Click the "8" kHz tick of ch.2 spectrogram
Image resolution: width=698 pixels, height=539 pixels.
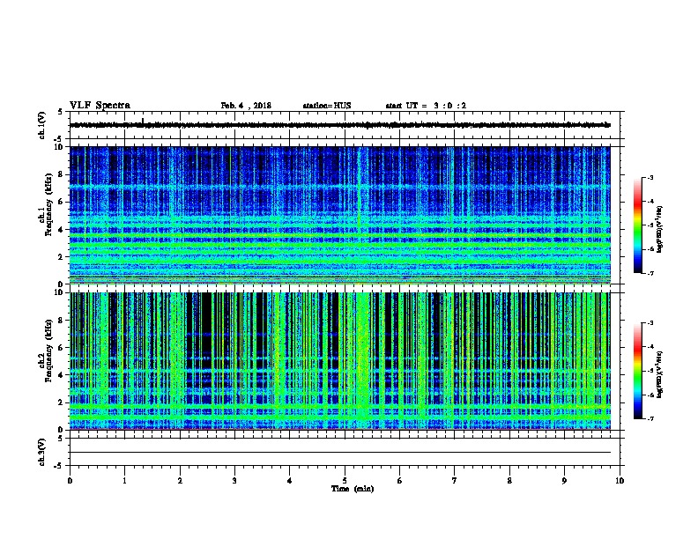click(x=62, y=321)
